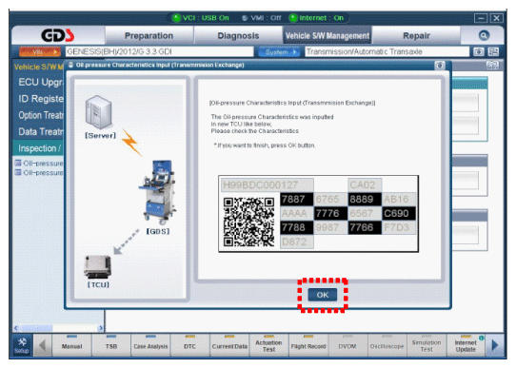The width and height of the screenshot is (516, 368).
Task: Close the GDS window
Action: tap(496, 18)
